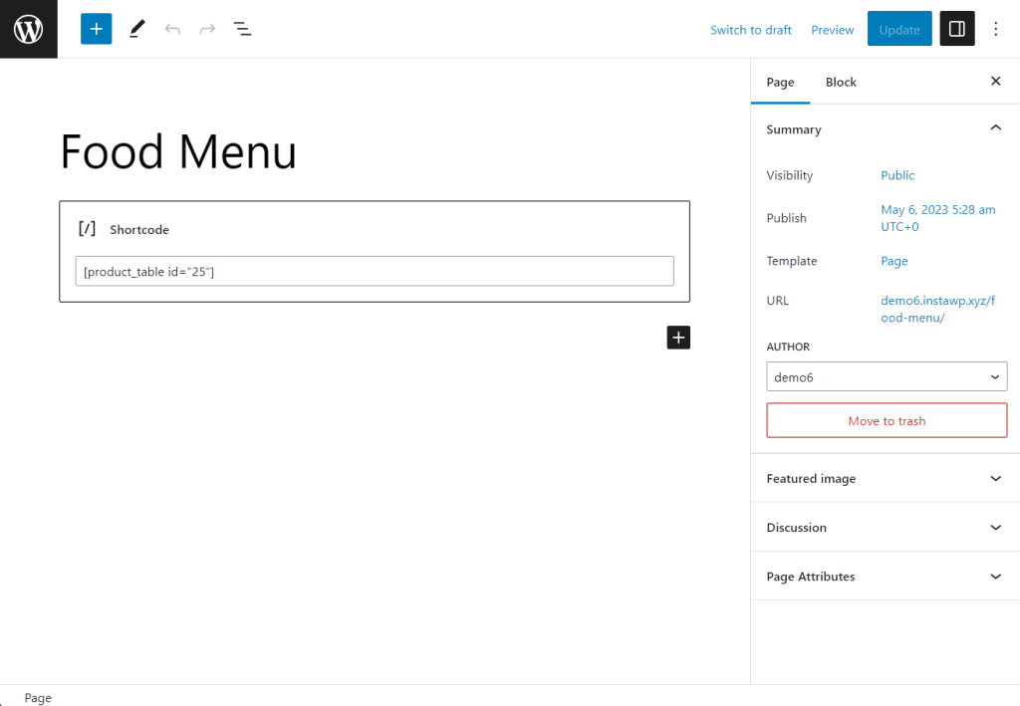Click the Food Menu page title

click(x=178, y=151)
